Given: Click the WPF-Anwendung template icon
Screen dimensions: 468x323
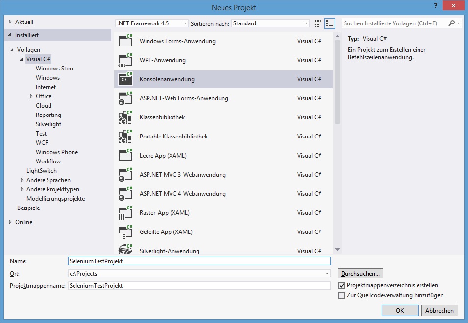Looking at the screenshot, I should coord(125,60).
